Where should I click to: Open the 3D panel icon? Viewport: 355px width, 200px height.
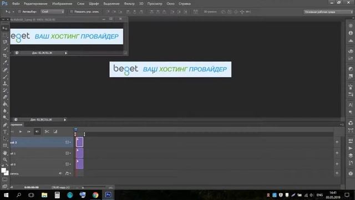click(351, 174)
